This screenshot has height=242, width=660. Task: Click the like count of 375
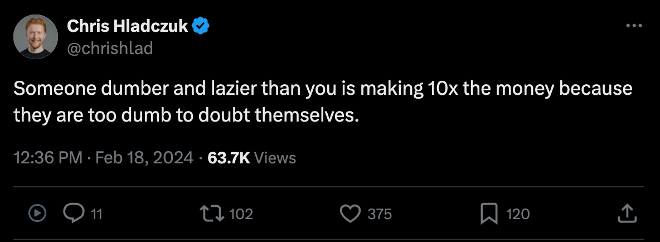click(380, 214)
